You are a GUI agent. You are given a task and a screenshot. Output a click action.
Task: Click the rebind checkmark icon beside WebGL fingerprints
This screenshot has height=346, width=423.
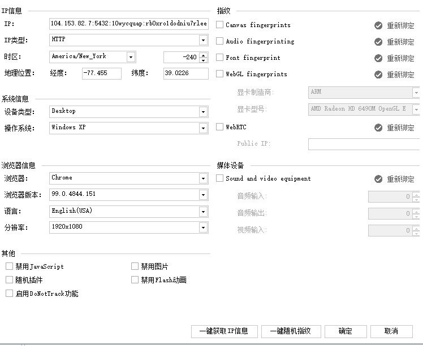click(x=378, y=75)
